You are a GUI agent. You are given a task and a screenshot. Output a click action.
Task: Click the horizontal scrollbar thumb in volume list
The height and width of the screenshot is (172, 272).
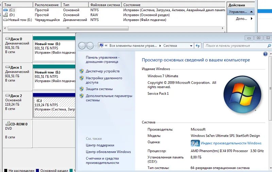(68, 28)
